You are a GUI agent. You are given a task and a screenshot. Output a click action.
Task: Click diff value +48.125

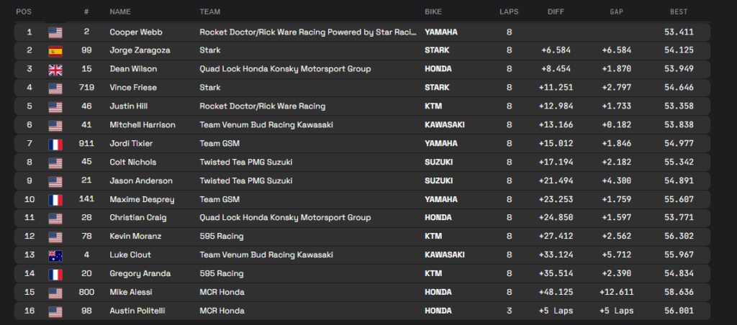(556, 292)
